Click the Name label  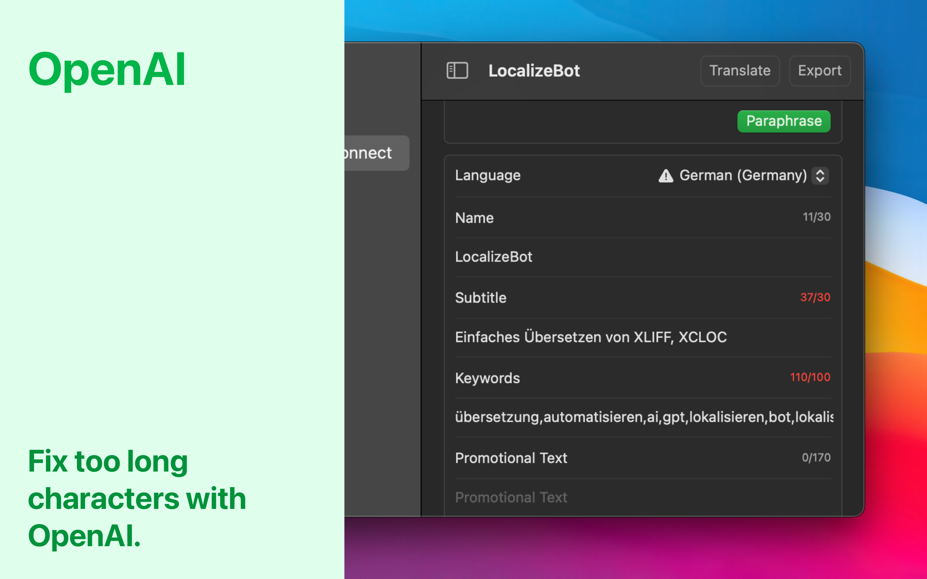474,218
